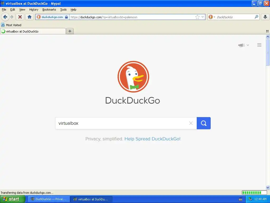Click the DuckDuckGo duck logo
The width and height of the screenshot is (270, 203).
click(133, 77)
